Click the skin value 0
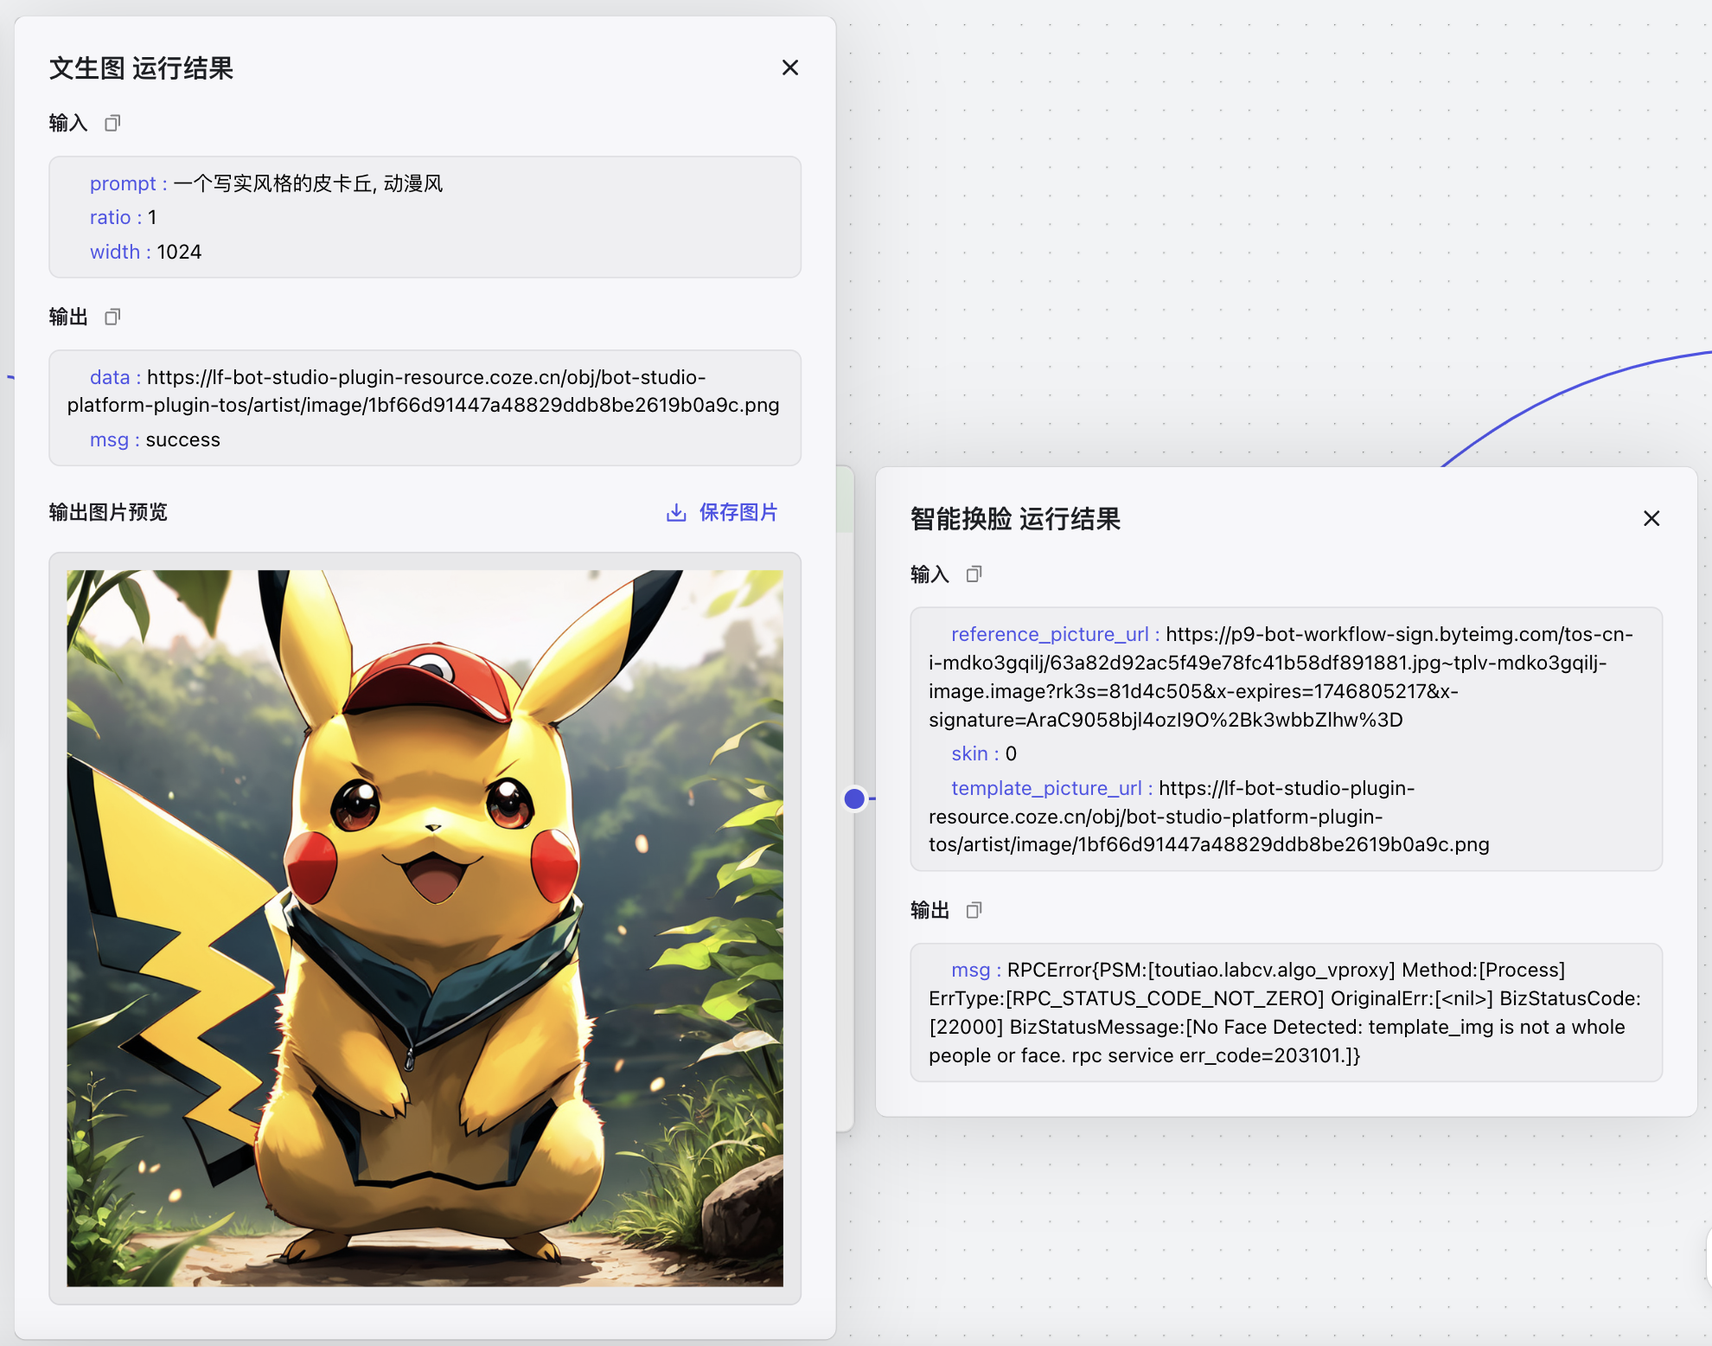Screen dimensions: 1712x1346 (1011, 753)
